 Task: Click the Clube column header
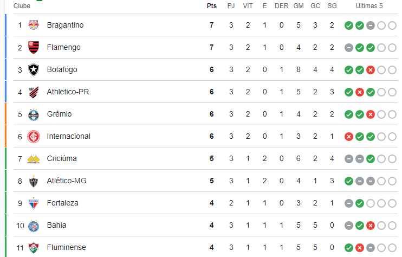point(22,6)
